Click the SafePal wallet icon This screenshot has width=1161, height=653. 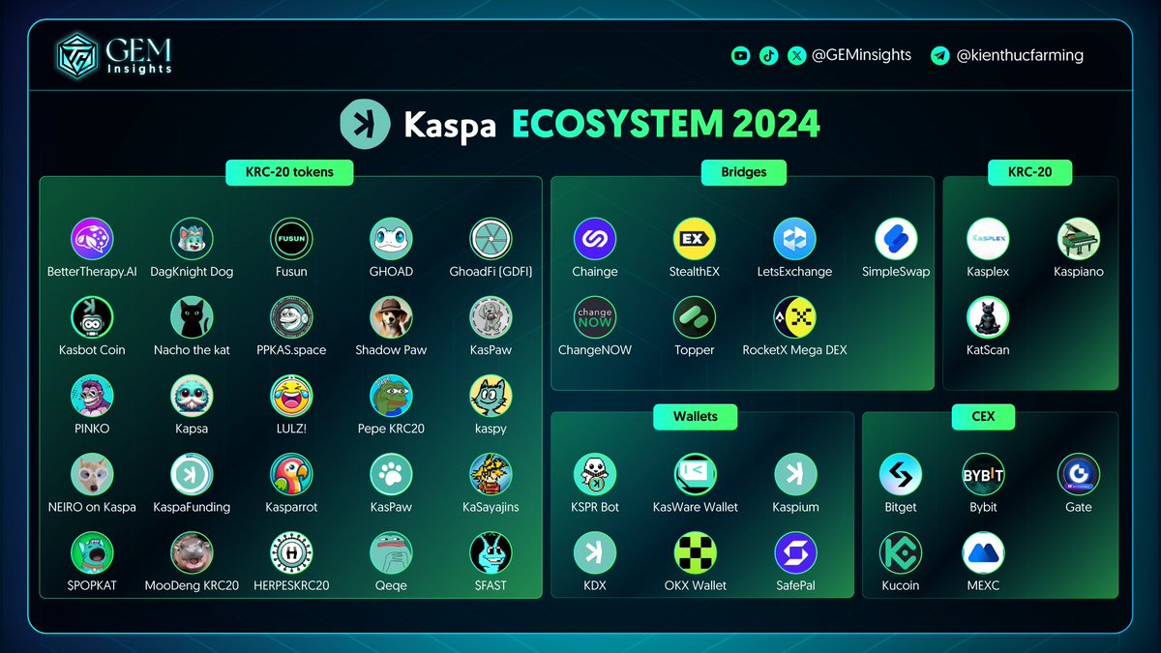tap(795, 552)
